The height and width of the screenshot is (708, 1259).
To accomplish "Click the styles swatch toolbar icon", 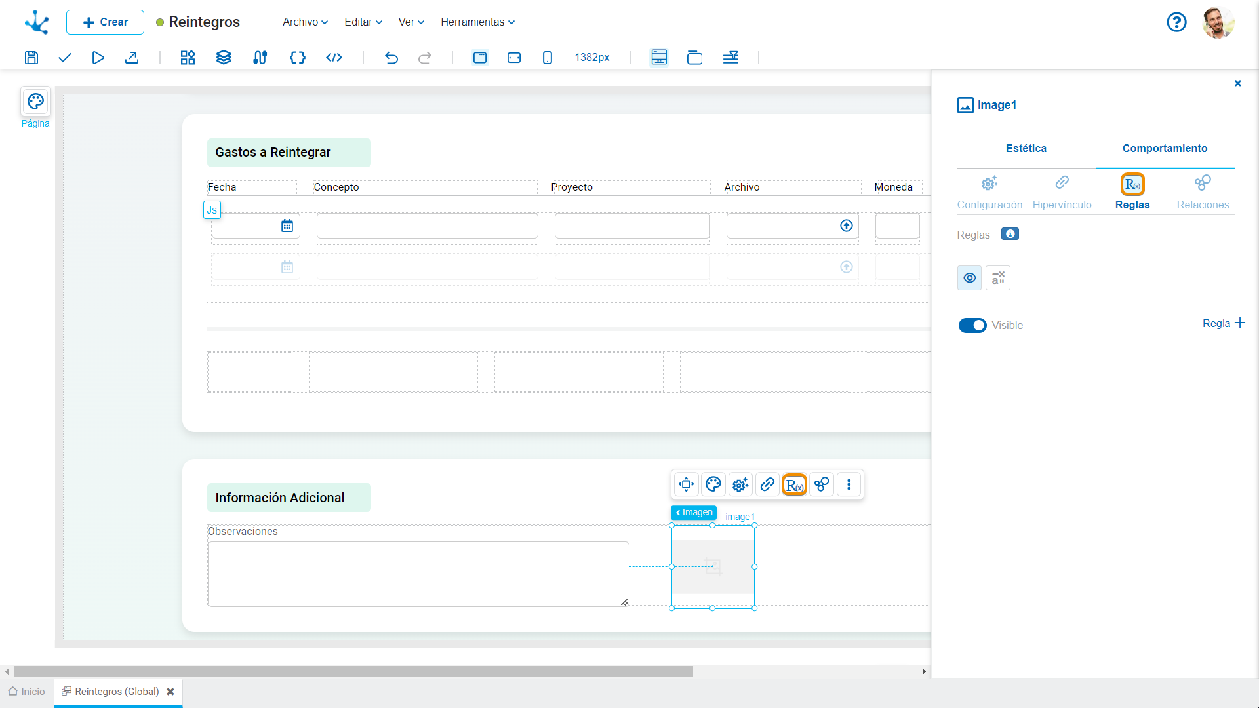I will (260, 58).
